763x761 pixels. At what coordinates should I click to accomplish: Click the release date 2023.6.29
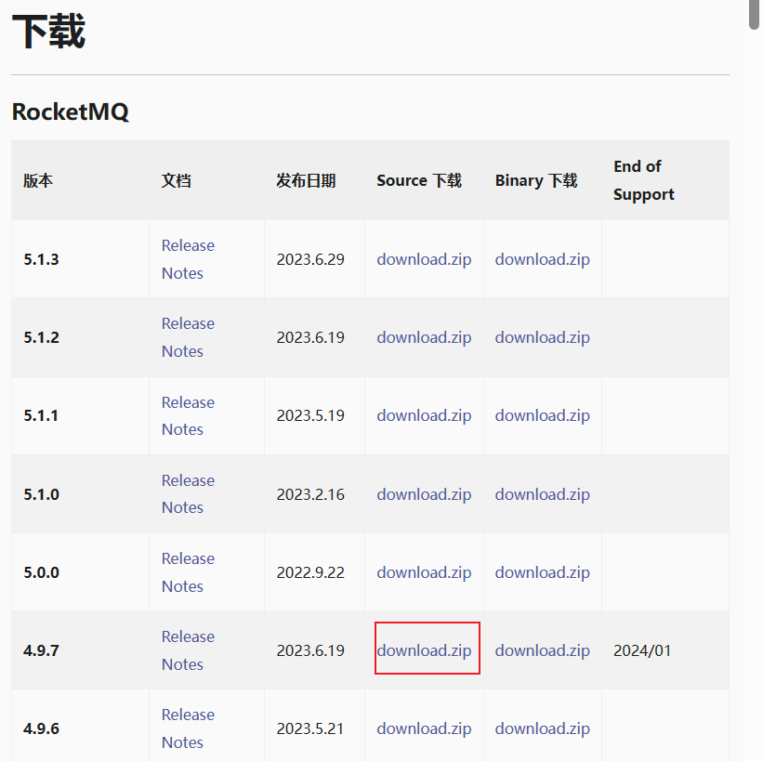point(310,259)
